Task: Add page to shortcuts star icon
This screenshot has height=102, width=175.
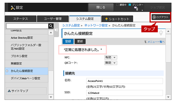Action: 161,33
